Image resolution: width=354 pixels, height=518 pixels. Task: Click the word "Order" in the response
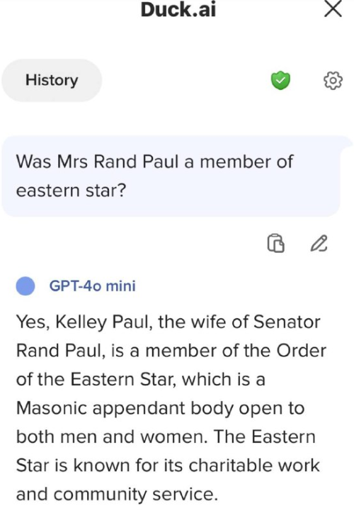coord(301,351)
